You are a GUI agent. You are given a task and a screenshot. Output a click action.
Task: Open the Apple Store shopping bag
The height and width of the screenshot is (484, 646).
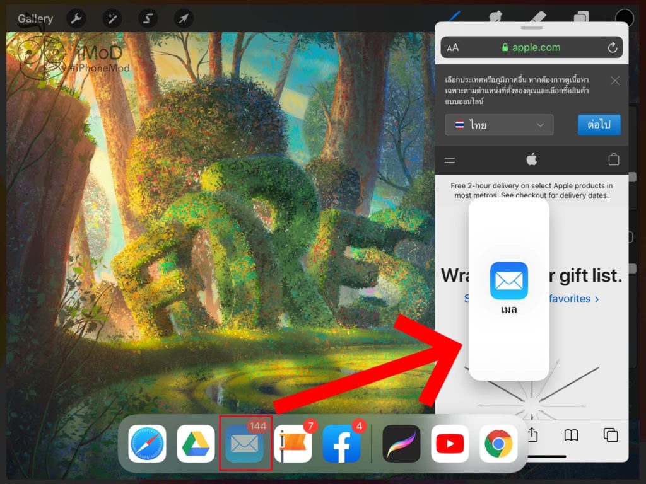[614, 159]
